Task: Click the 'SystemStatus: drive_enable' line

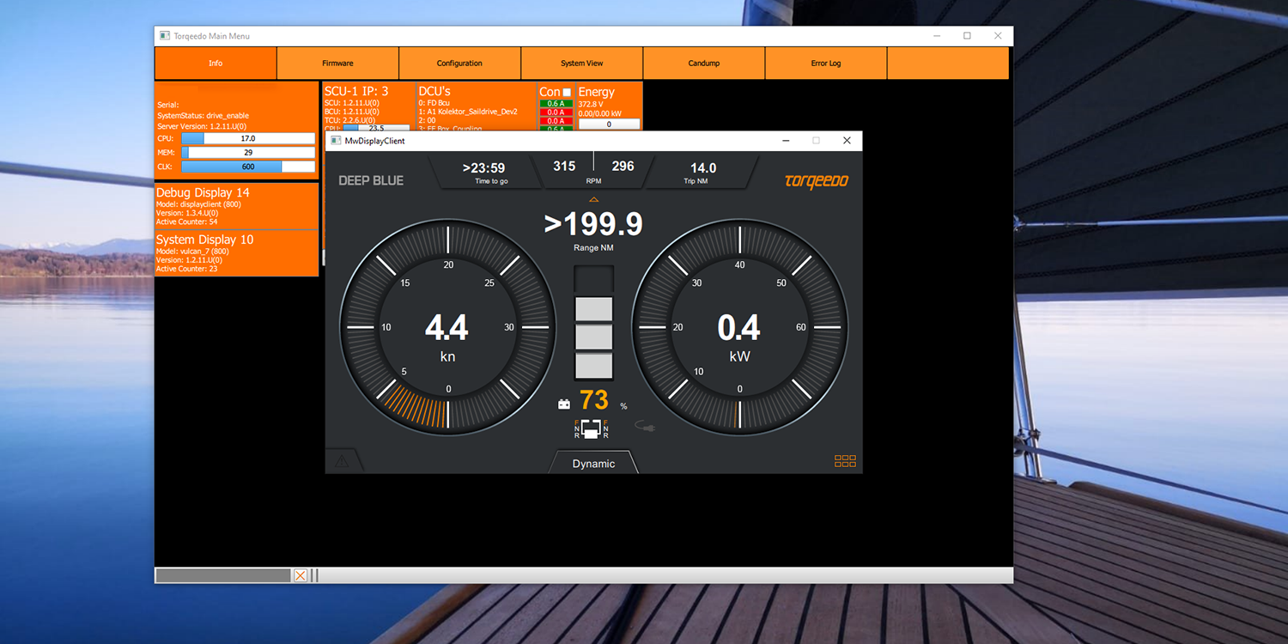Action: point(203,115)
